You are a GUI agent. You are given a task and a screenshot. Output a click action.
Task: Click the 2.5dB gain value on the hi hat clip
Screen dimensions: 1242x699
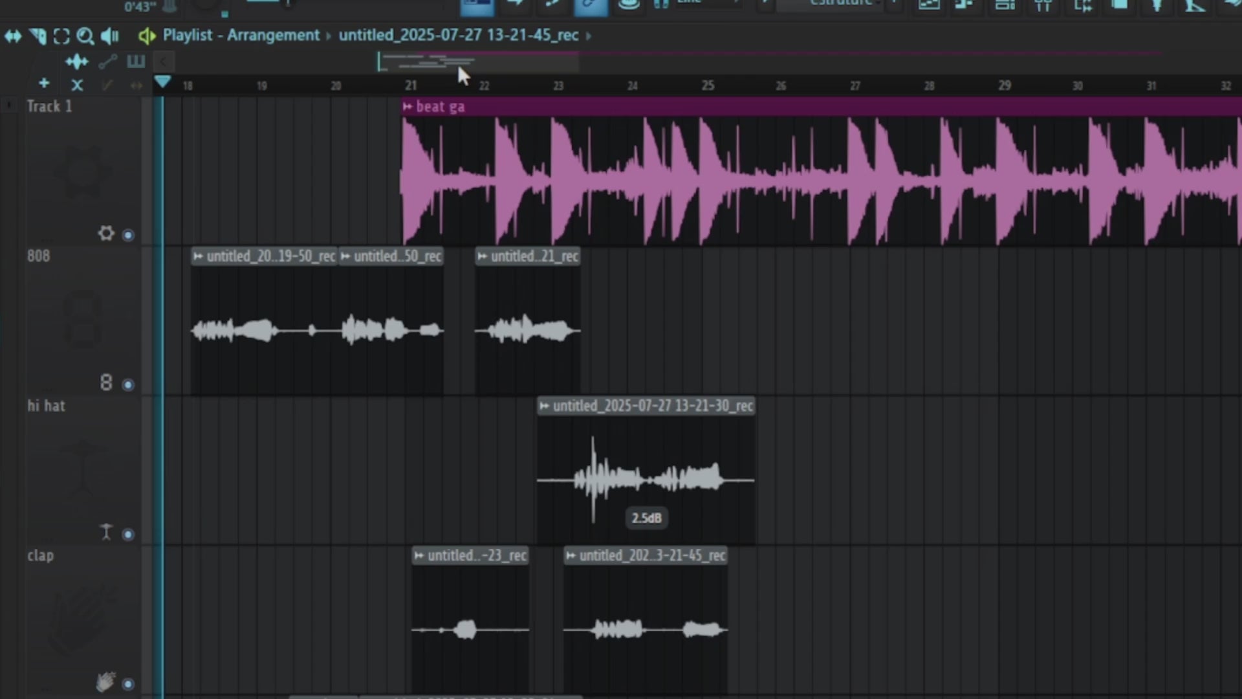click(645, 518)
